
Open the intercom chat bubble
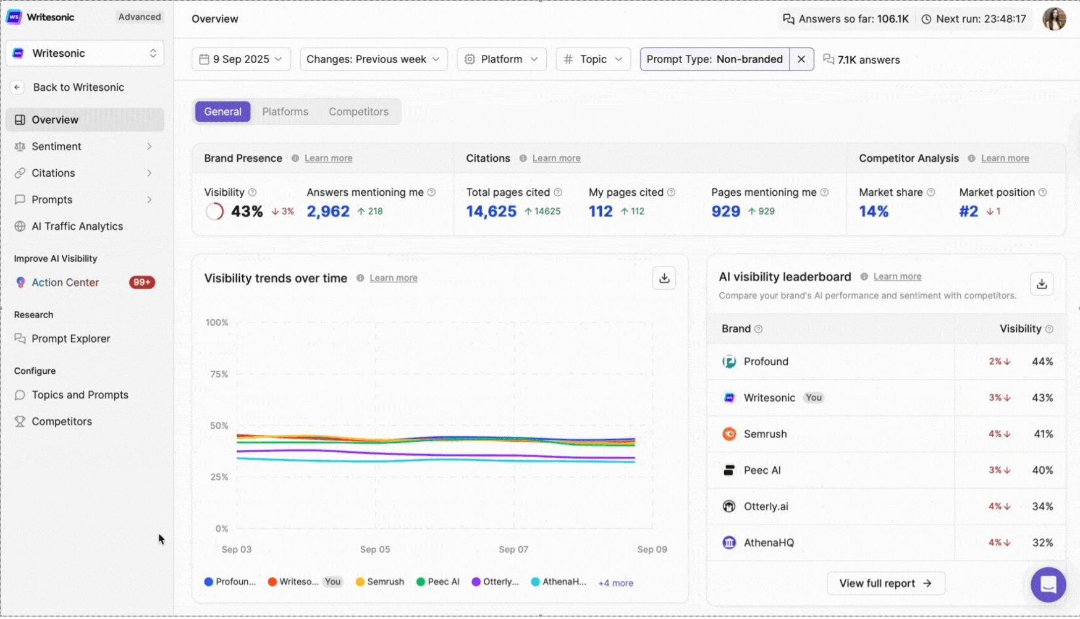click(x=1047, y=584)
